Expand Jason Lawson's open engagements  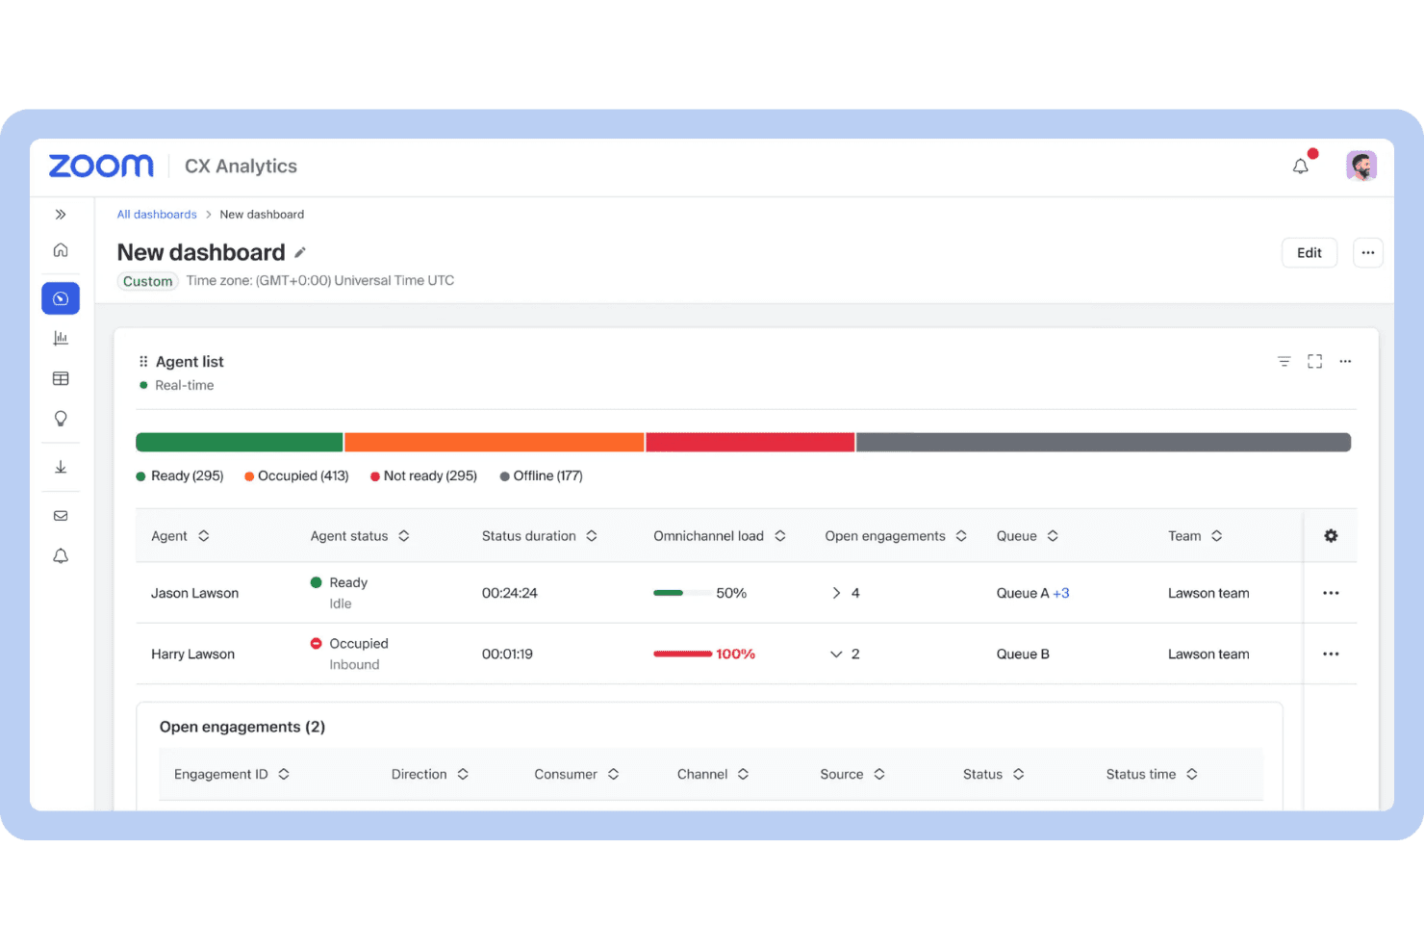836,593
